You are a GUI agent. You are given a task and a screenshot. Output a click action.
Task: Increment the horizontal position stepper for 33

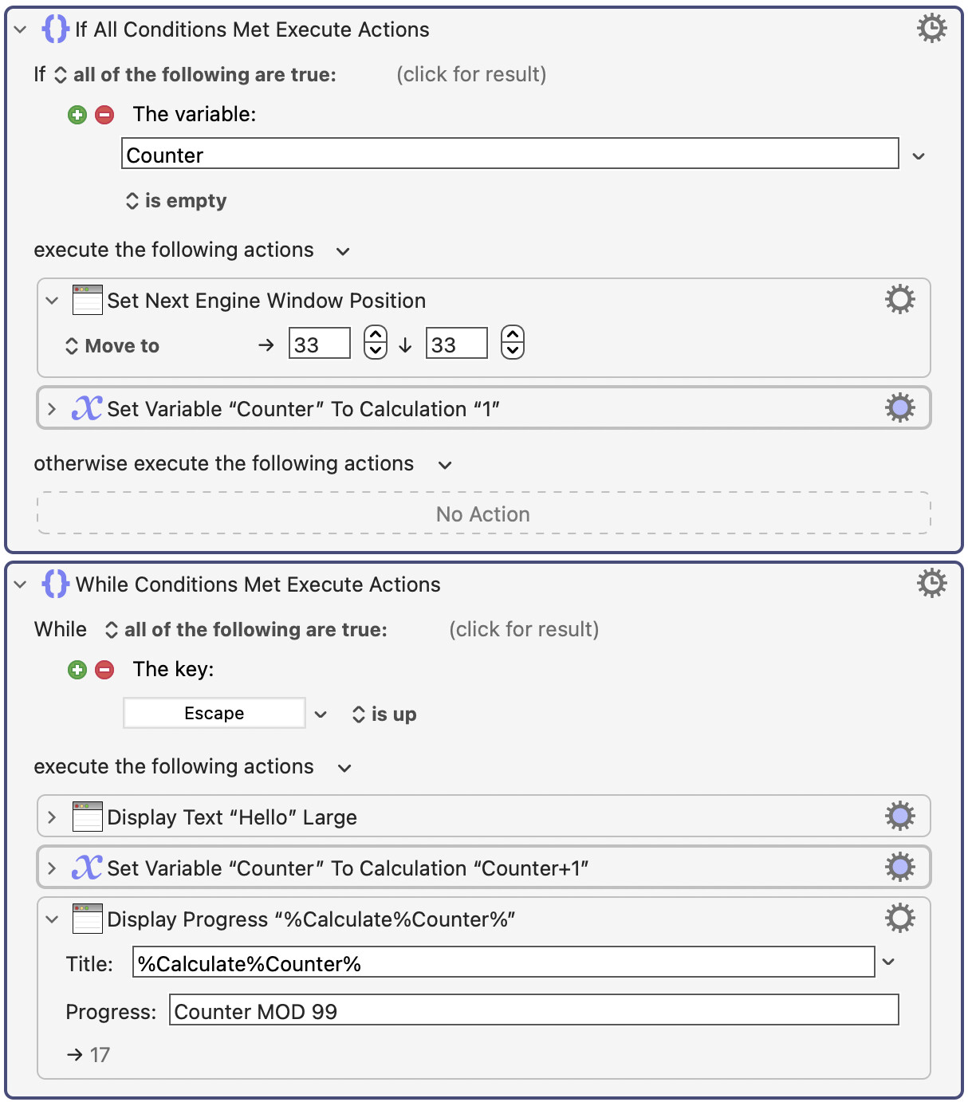point(376,335)
